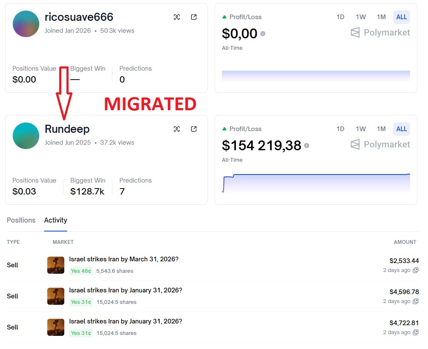The width and height of the screenshot is (428, 349).
Task: Click 'Yes 31¢' badge in $4,596.78 row
Action: (81, 302)
